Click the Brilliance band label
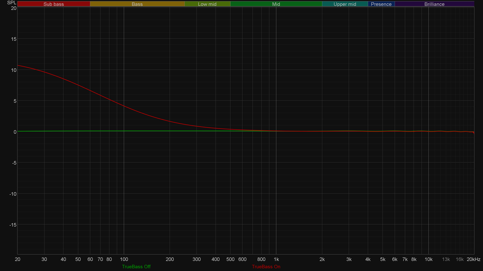The height and width of the screenshot is (271, 483). point(434,5)
